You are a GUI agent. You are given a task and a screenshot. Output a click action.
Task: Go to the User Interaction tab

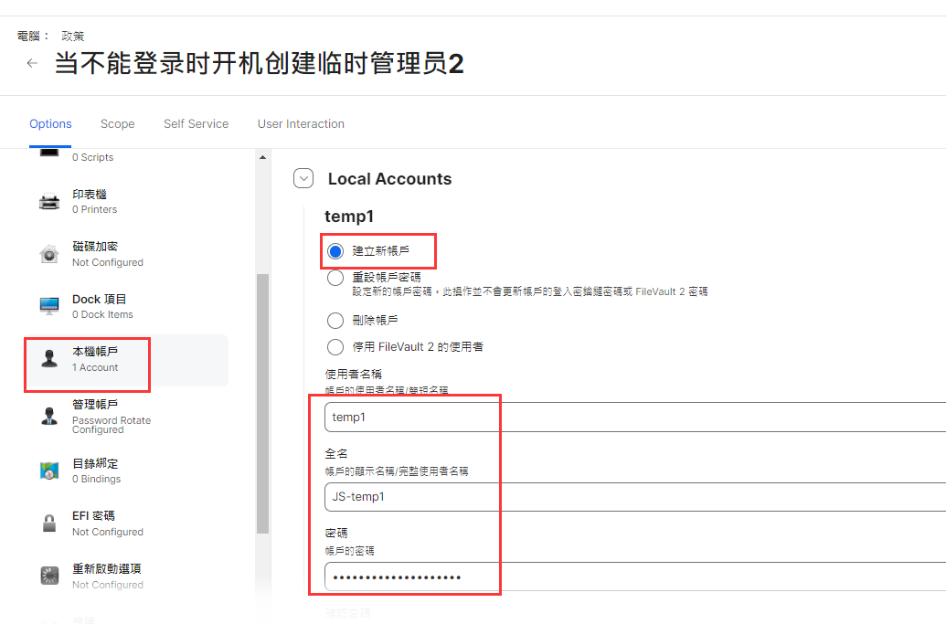click(x=301, y=124)
